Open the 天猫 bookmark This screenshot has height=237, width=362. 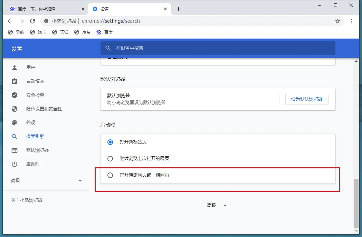(x=60, y=32)
